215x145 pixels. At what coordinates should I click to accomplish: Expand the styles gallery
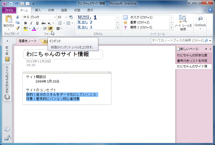coord(117,28)
